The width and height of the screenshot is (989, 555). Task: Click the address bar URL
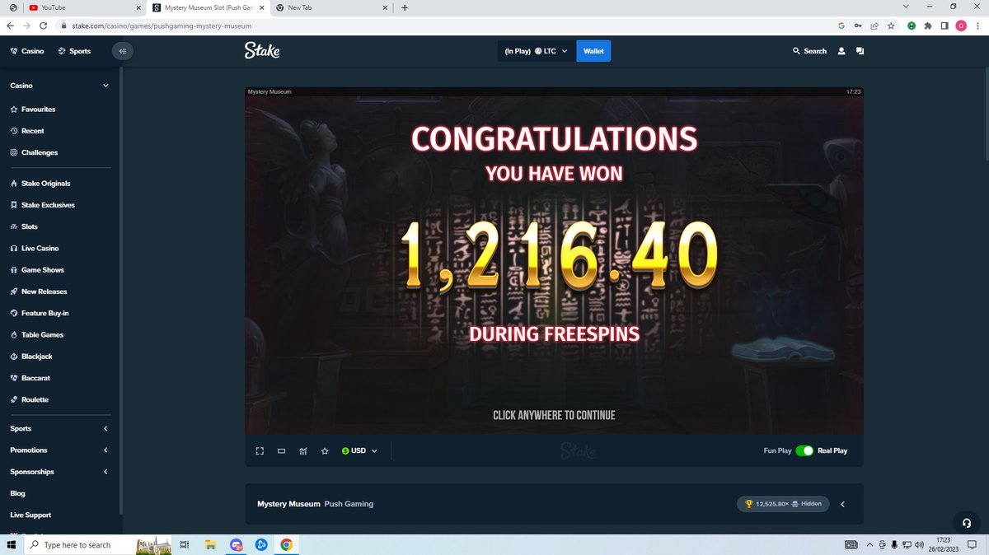[x=161, y=26]
